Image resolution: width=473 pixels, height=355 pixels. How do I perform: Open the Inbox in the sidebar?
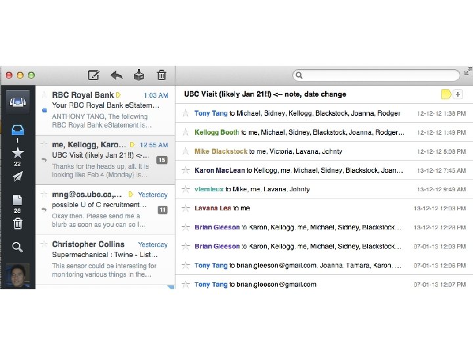18,130
